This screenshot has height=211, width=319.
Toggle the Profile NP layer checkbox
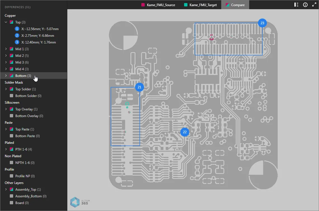click(x=11, y=176)
